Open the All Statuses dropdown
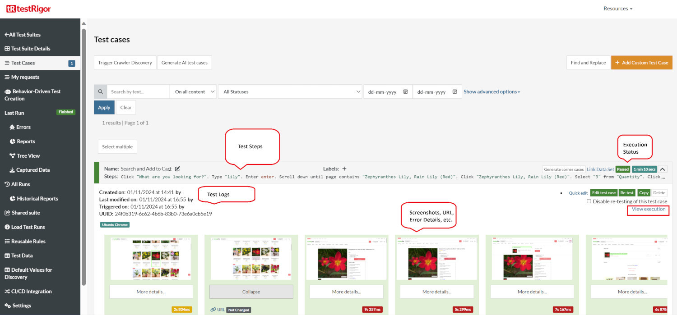Viewport: 677px width, 315px height. click(x=290, y=91)
